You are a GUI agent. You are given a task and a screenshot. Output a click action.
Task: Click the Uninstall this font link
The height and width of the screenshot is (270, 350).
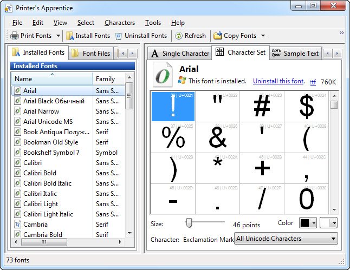click(x=278, y=81)
